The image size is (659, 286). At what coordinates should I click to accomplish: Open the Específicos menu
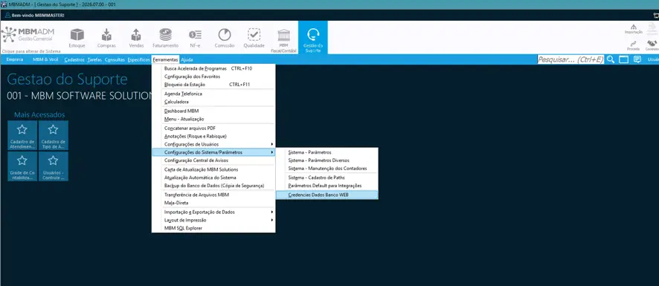pos(138,59)
